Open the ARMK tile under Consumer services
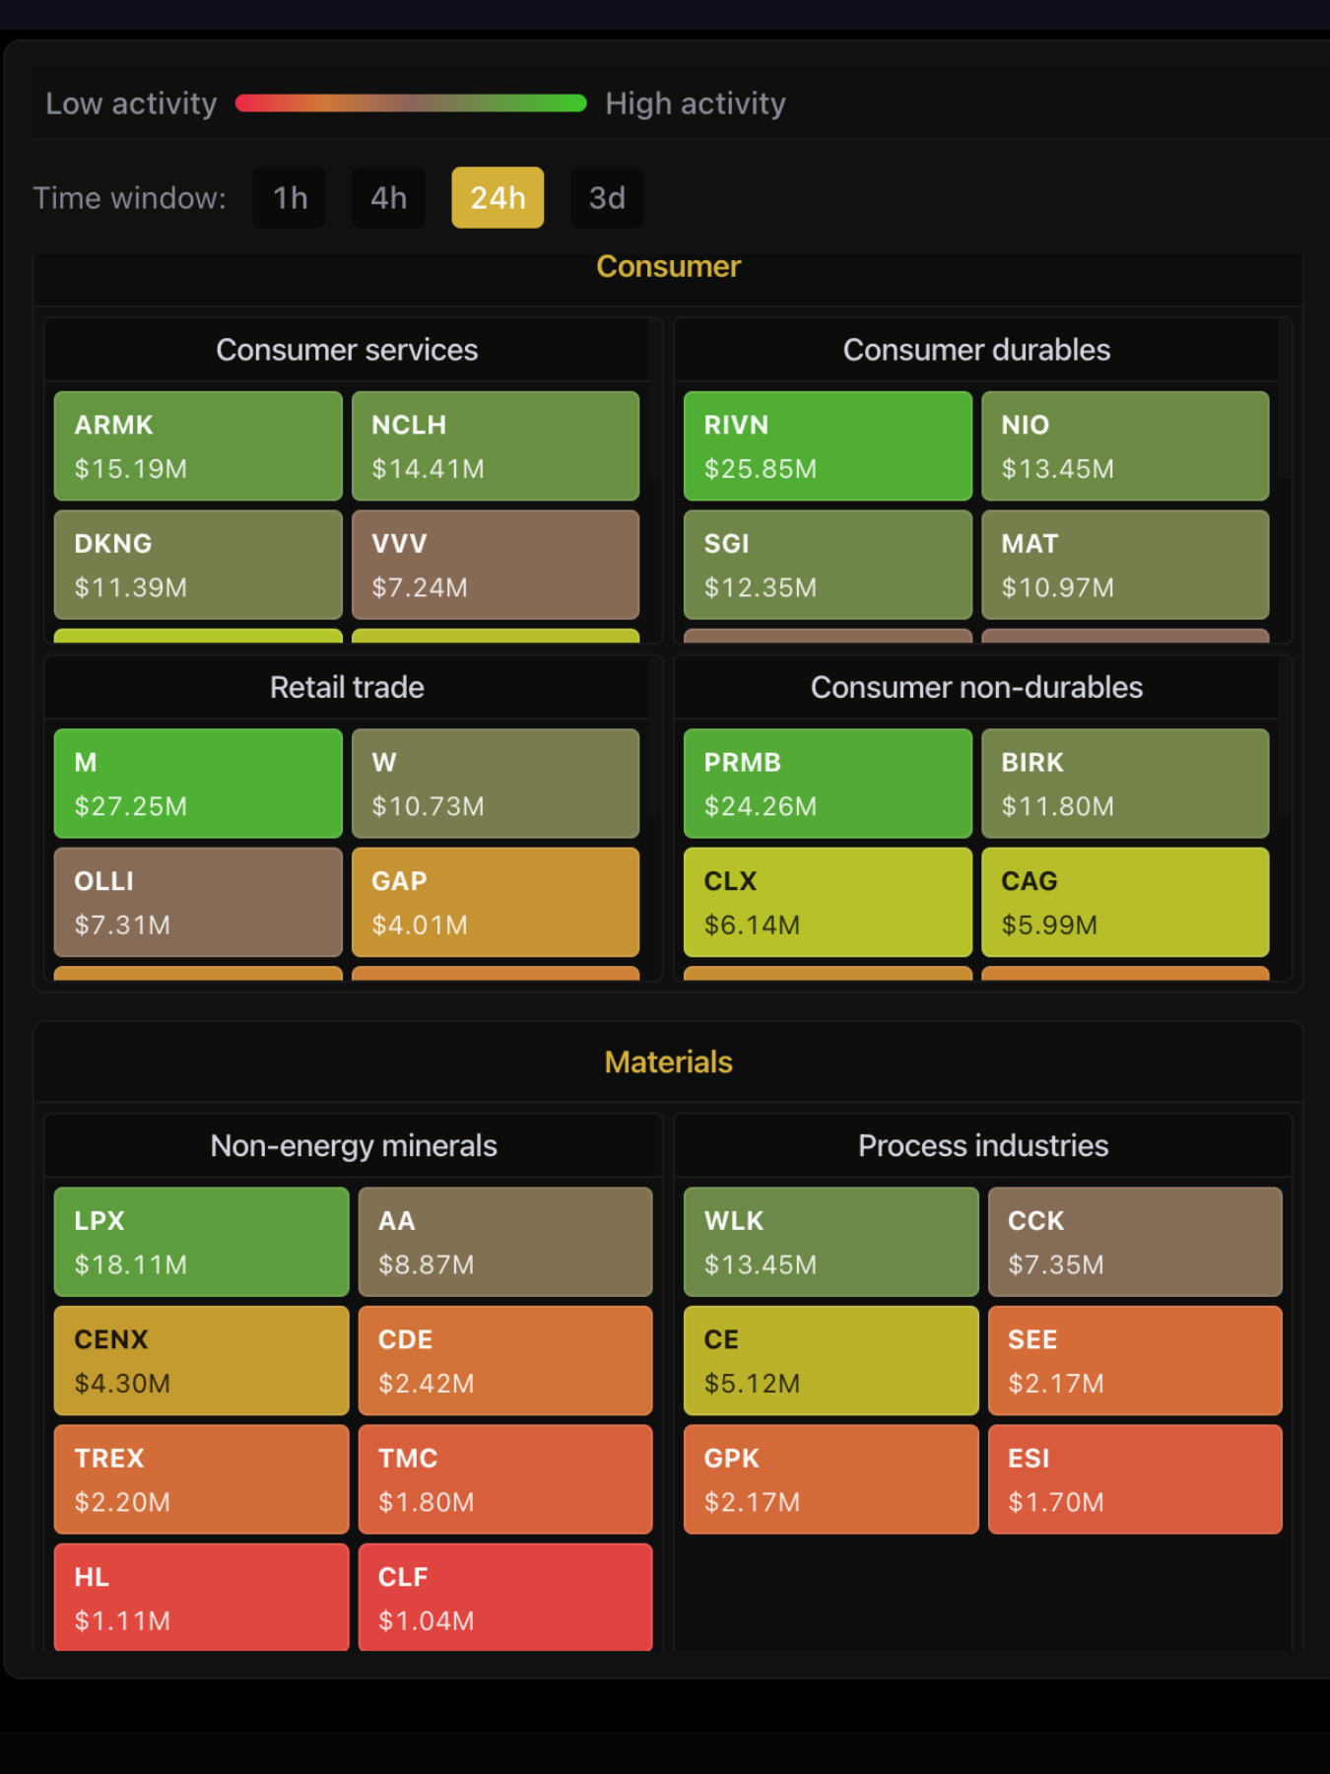This screenshot has height=1774, width=1330. [197, 445]
